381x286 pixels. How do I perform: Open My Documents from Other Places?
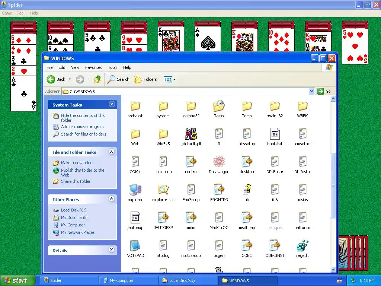tap(74, 217)
